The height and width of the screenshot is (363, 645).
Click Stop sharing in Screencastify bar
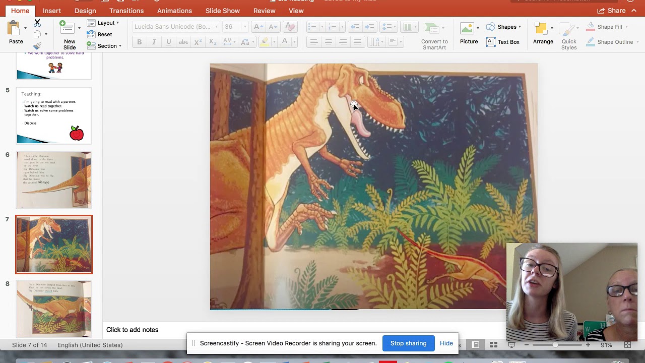click(408, 343)
